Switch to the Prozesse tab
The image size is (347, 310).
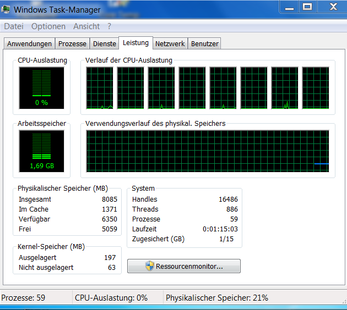click(x=72, y=44)
